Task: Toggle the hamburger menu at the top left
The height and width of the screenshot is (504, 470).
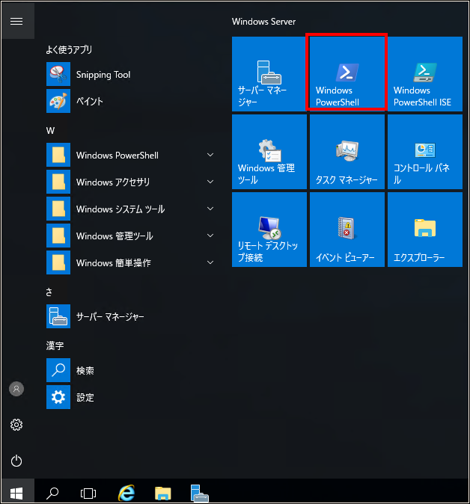Action: 16,20
